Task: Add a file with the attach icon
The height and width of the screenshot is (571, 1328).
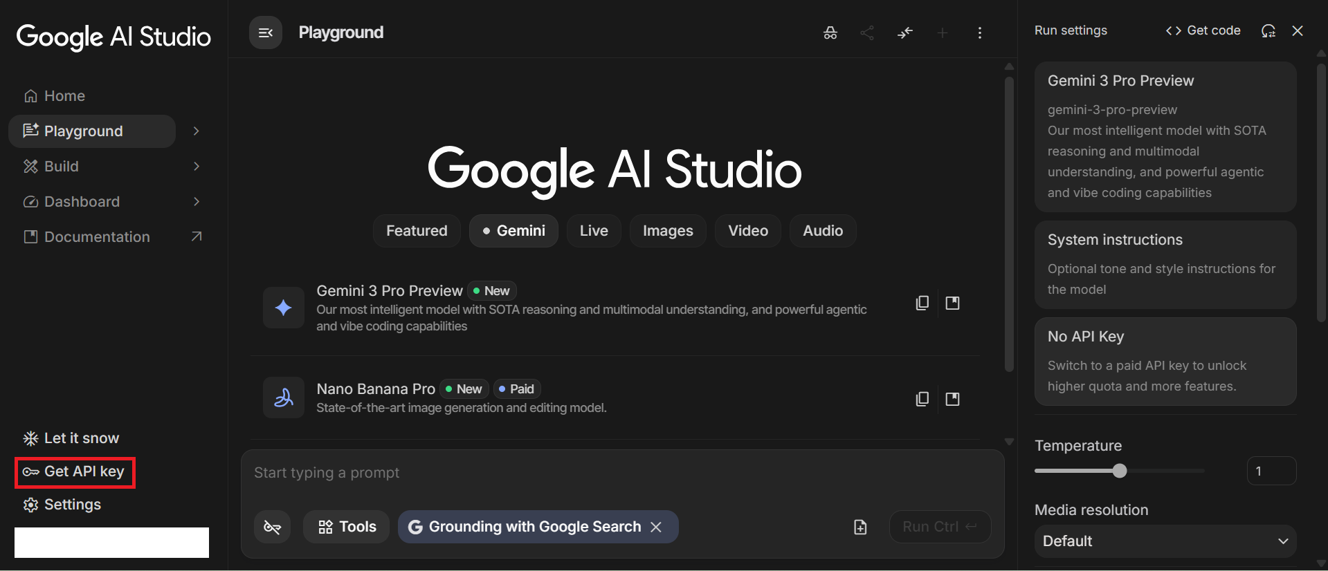Action: point(860,527)
